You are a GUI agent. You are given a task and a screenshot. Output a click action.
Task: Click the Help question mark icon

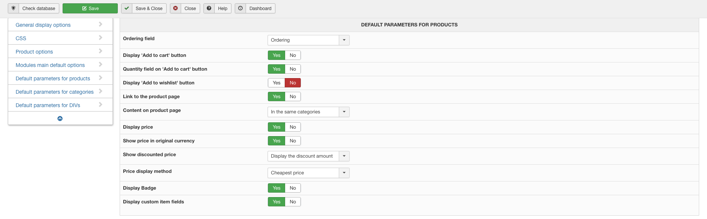point(209,8)
